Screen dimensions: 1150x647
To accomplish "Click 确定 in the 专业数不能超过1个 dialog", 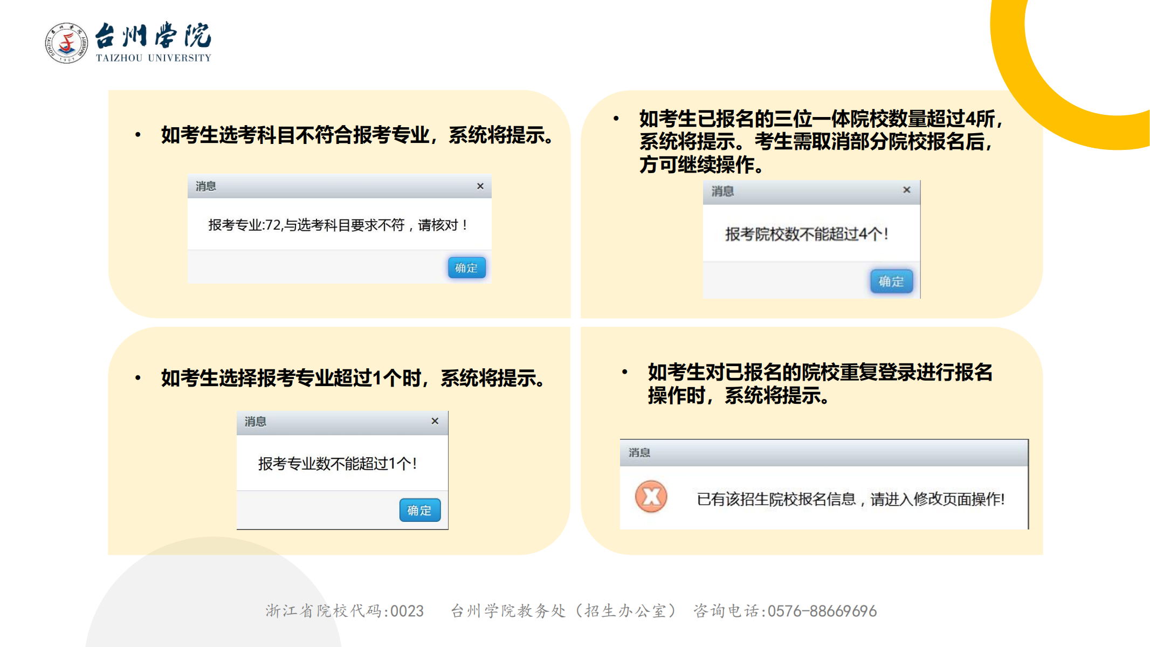I will click(x=419, y=510).
